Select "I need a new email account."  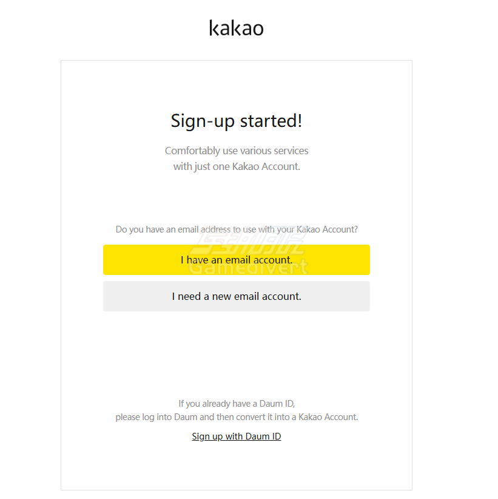coord(236,296)
